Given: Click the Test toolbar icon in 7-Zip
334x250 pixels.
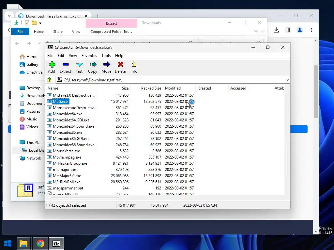Looking at the screenshot, I should click(x=79, y=67).
